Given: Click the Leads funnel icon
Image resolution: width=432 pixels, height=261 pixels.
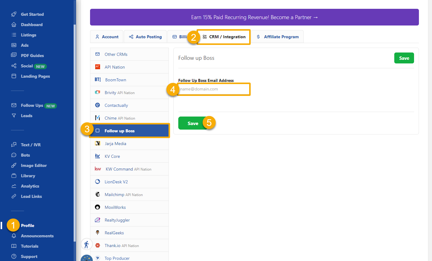Looking at the screenshot, I should [x=14, y=116].
